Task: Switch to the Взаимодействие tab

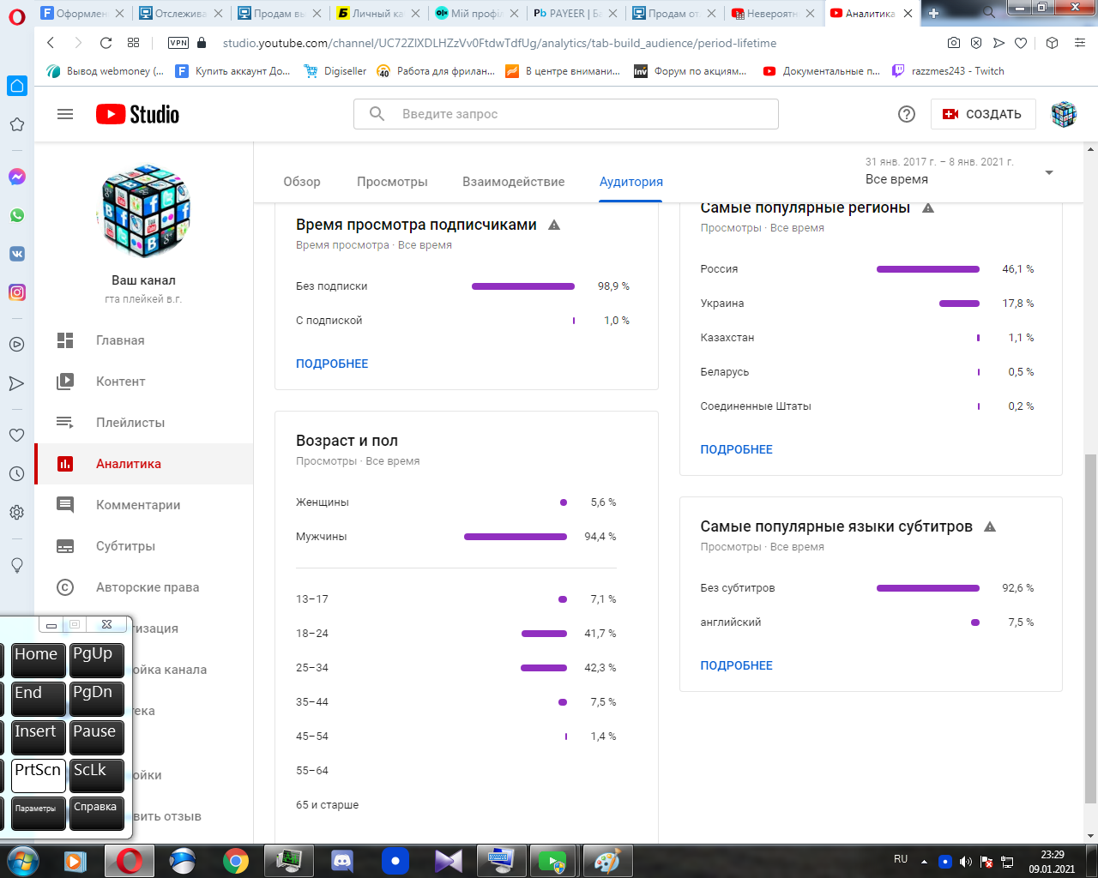Action: pos(514,182)
